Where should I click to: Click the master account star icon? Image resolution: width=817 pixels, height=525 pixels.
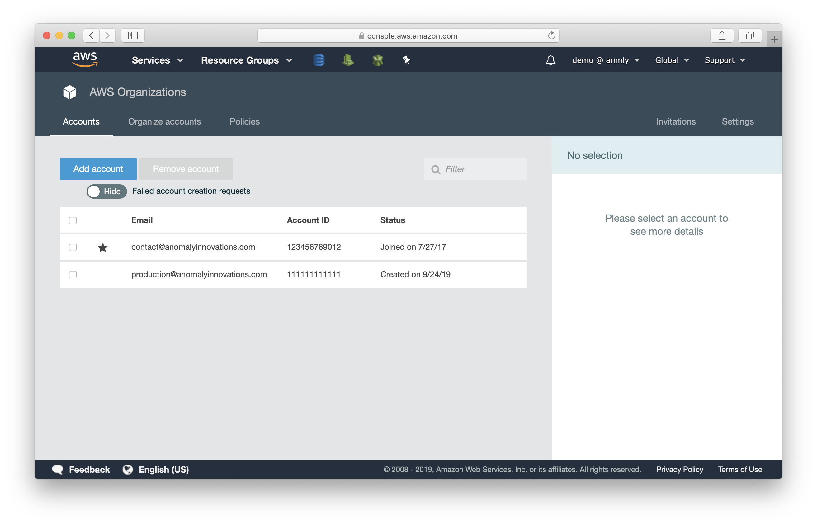click(101, 247)
